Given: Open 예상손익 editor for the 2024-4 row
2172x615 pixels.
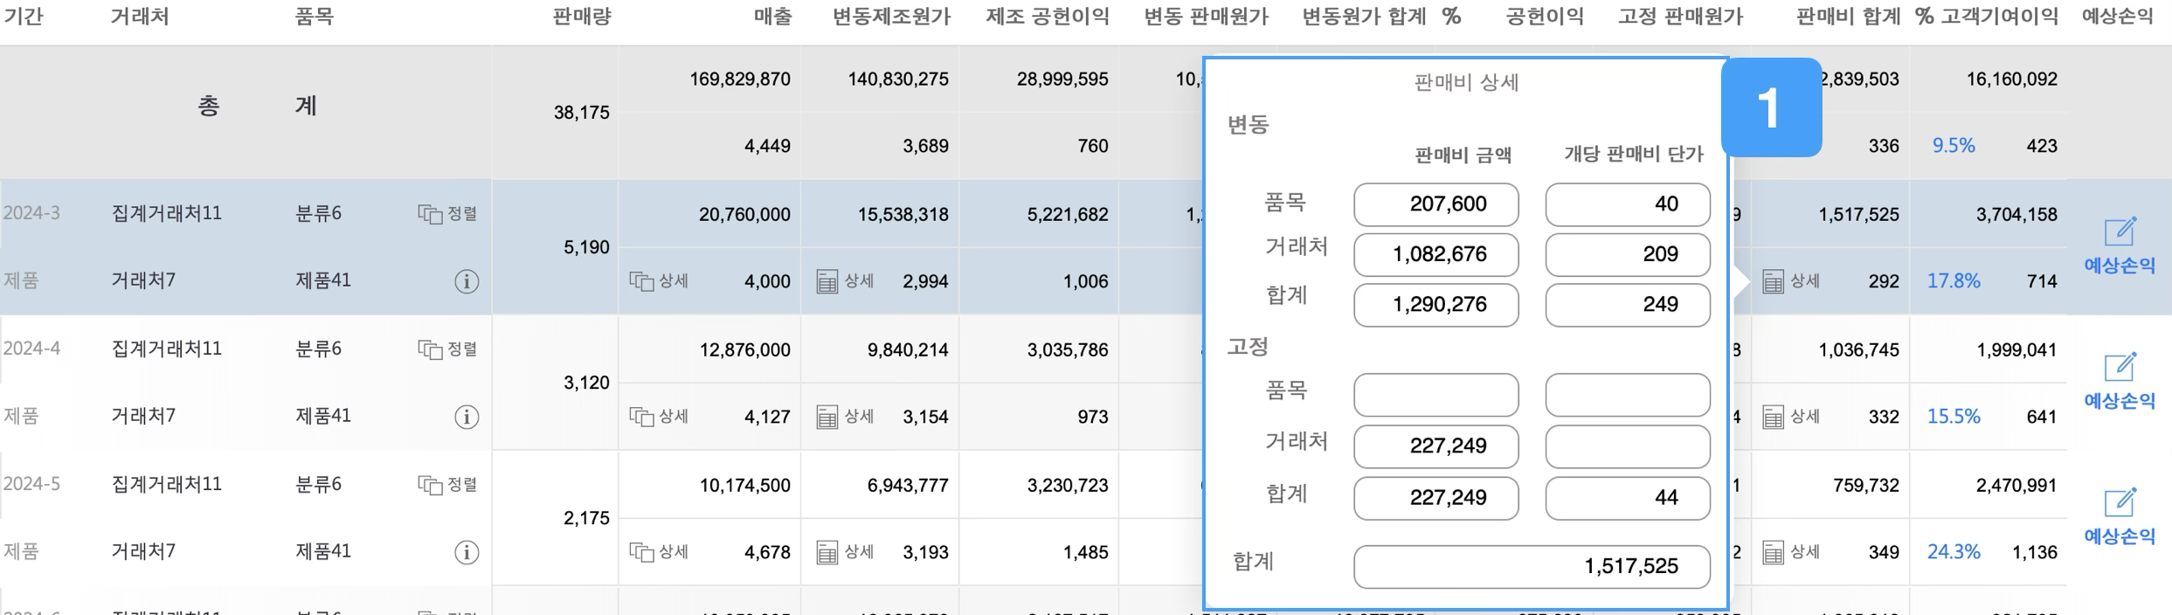Looking at the screenshot, I should pyautogui.click(x=2120, y=382).
